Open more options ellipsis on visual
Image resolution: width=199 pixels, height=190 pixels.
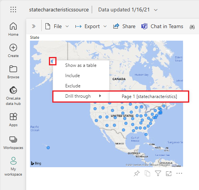[x=179, y=173]
